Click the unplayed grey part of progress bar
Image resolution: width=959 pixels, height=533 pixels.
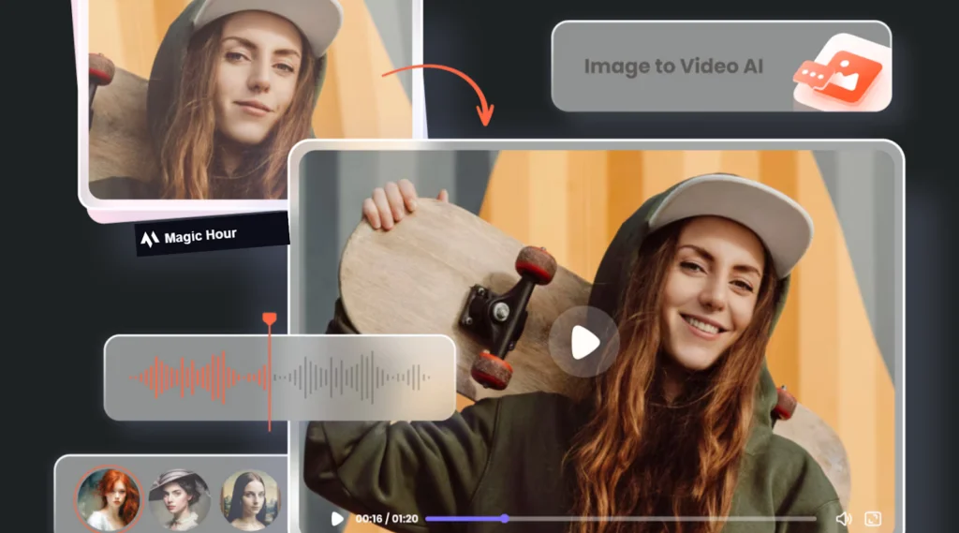pos(656,518)
